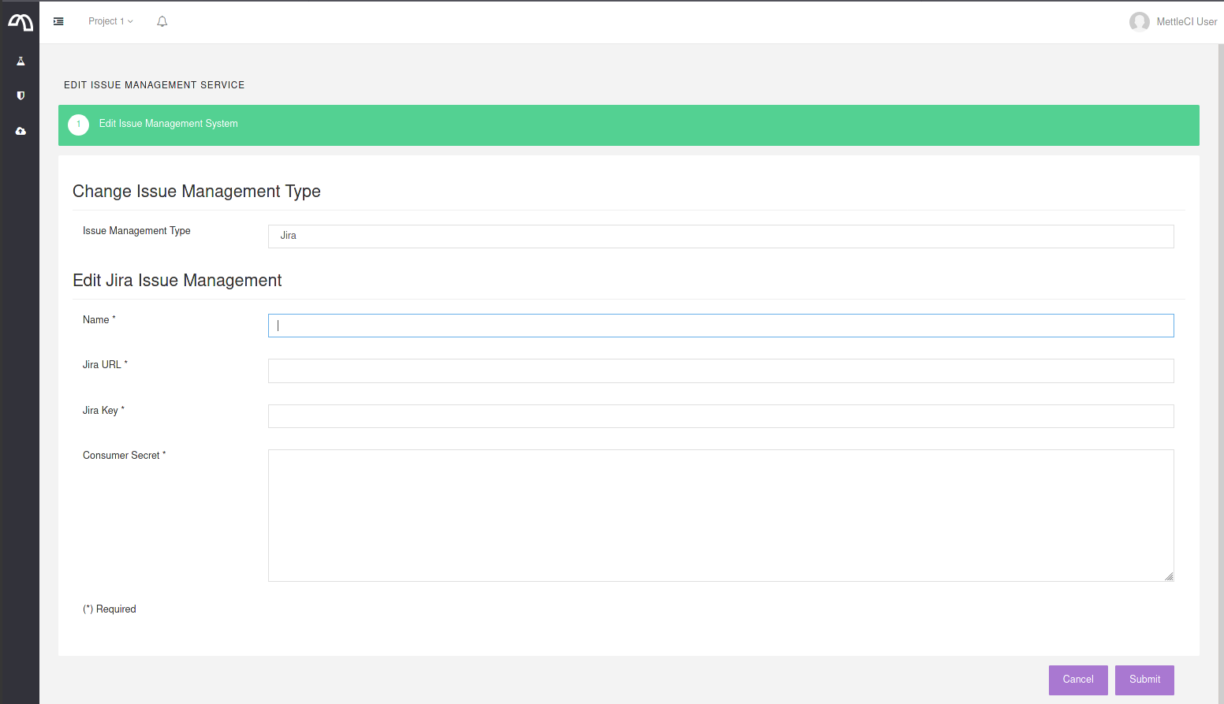The height and width of the screenshot is (704, 1224).
Task: Click the MettleCI logo in sidebar
Action: pos(21,23)
